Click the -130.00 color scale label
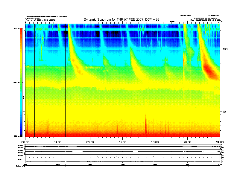 [x=17, y=28]
